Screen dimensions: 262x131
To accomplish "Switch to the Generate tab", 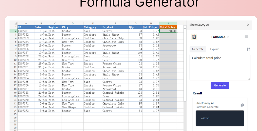I will click(198, 49).
